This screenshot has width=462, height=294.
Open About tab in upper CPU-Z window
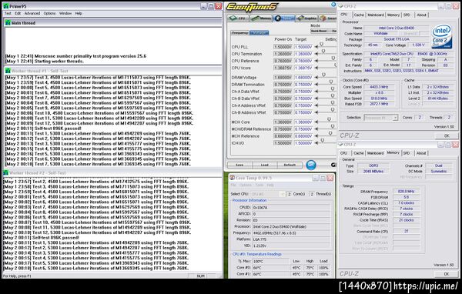click(x=421, y=15)
